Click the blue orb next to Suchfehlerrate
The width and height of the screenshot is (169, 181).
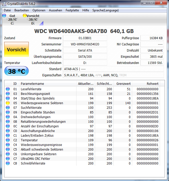pos(8,108)
